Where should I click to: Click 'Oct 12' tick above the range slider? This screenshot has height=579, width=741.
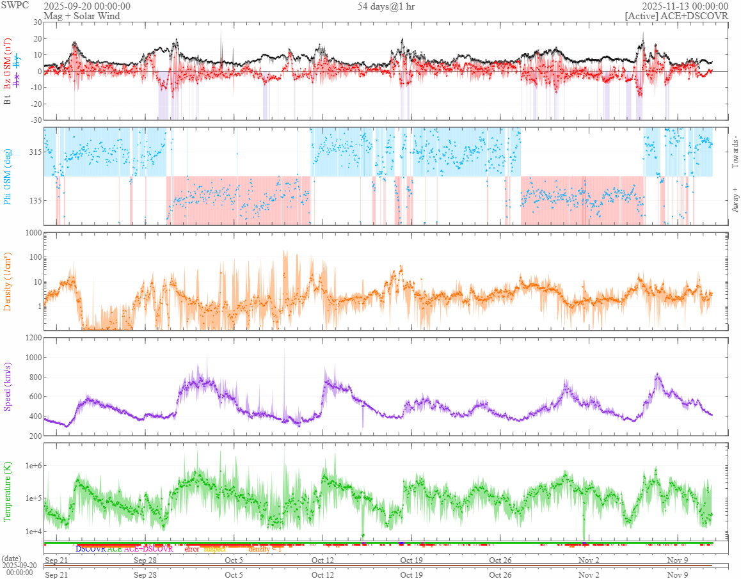(323, 560)
